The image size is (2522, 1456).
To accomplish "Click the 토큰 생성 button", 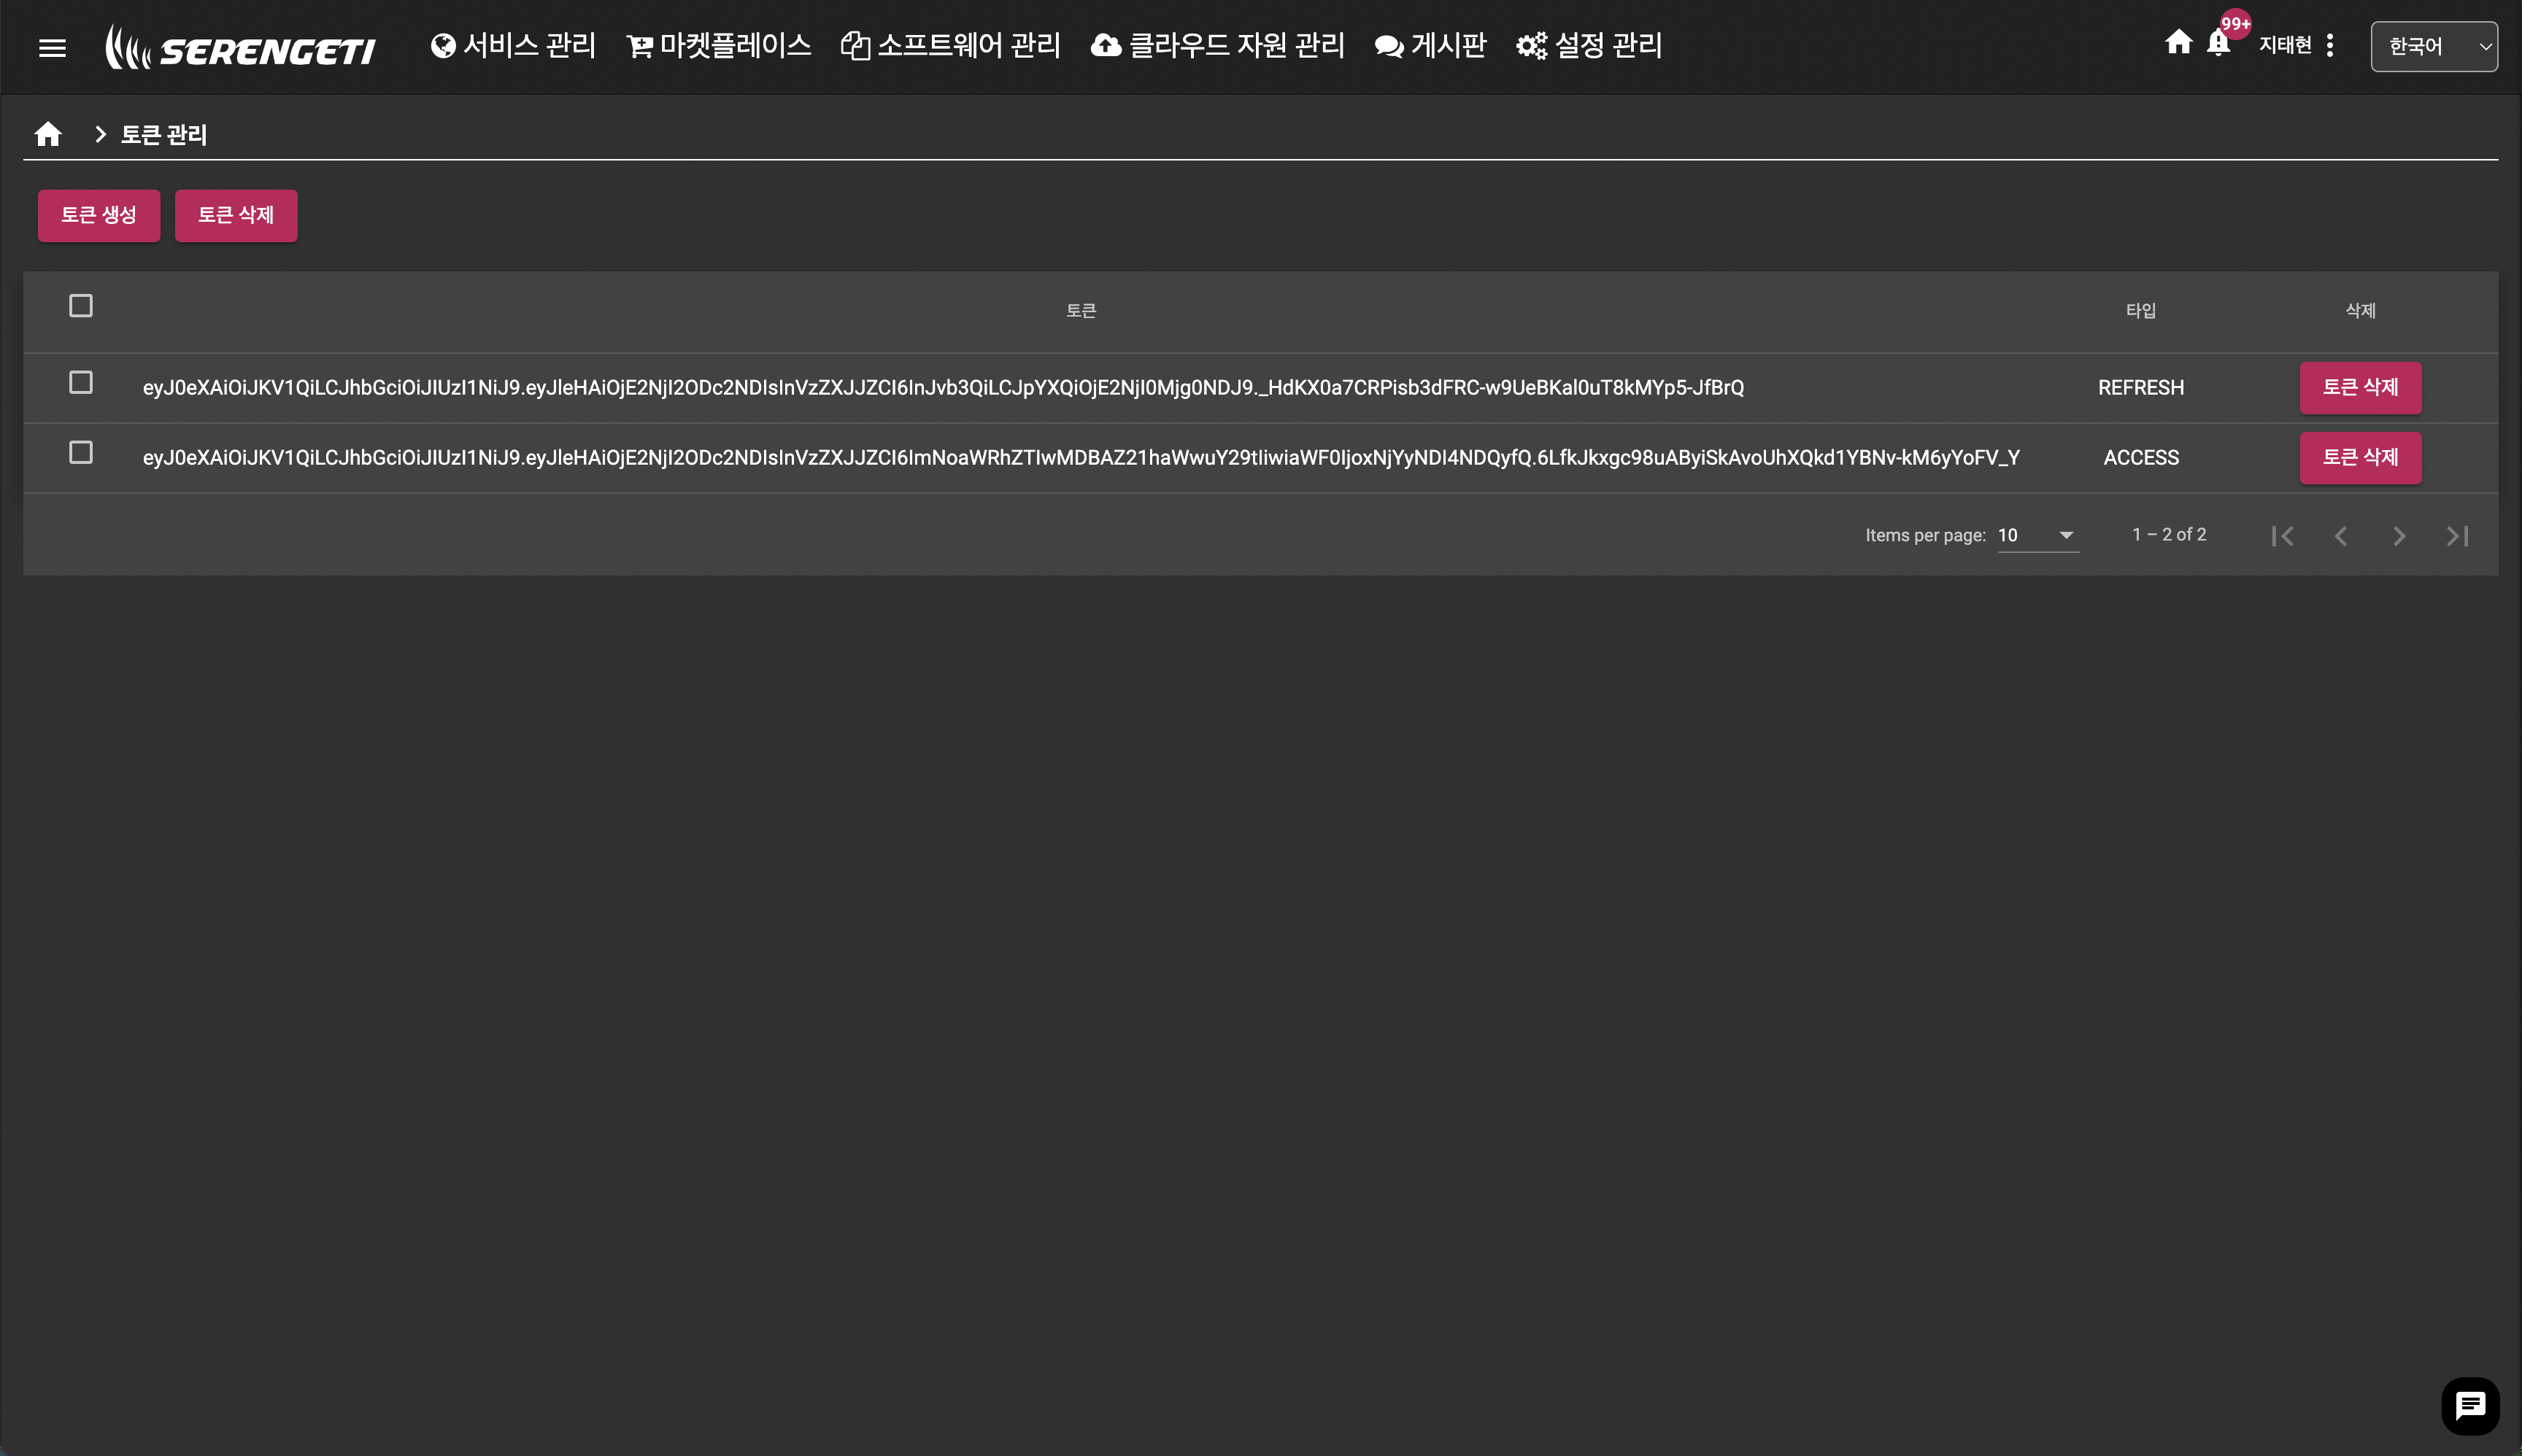I will 99,215.
